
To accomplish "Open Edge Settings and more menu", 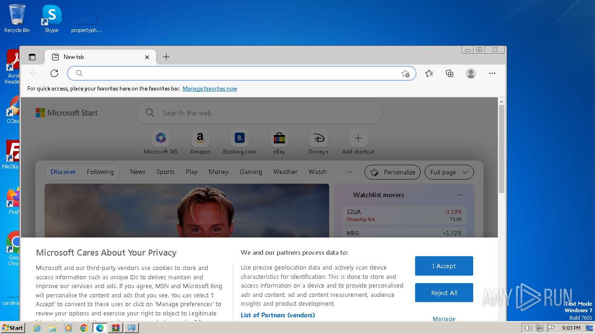I will (x=492, y=73).
